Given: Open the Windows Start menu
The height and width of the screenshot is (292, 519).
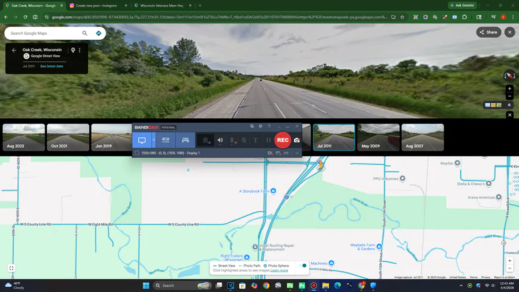Looking at the screenshot, I should (146, 286).
